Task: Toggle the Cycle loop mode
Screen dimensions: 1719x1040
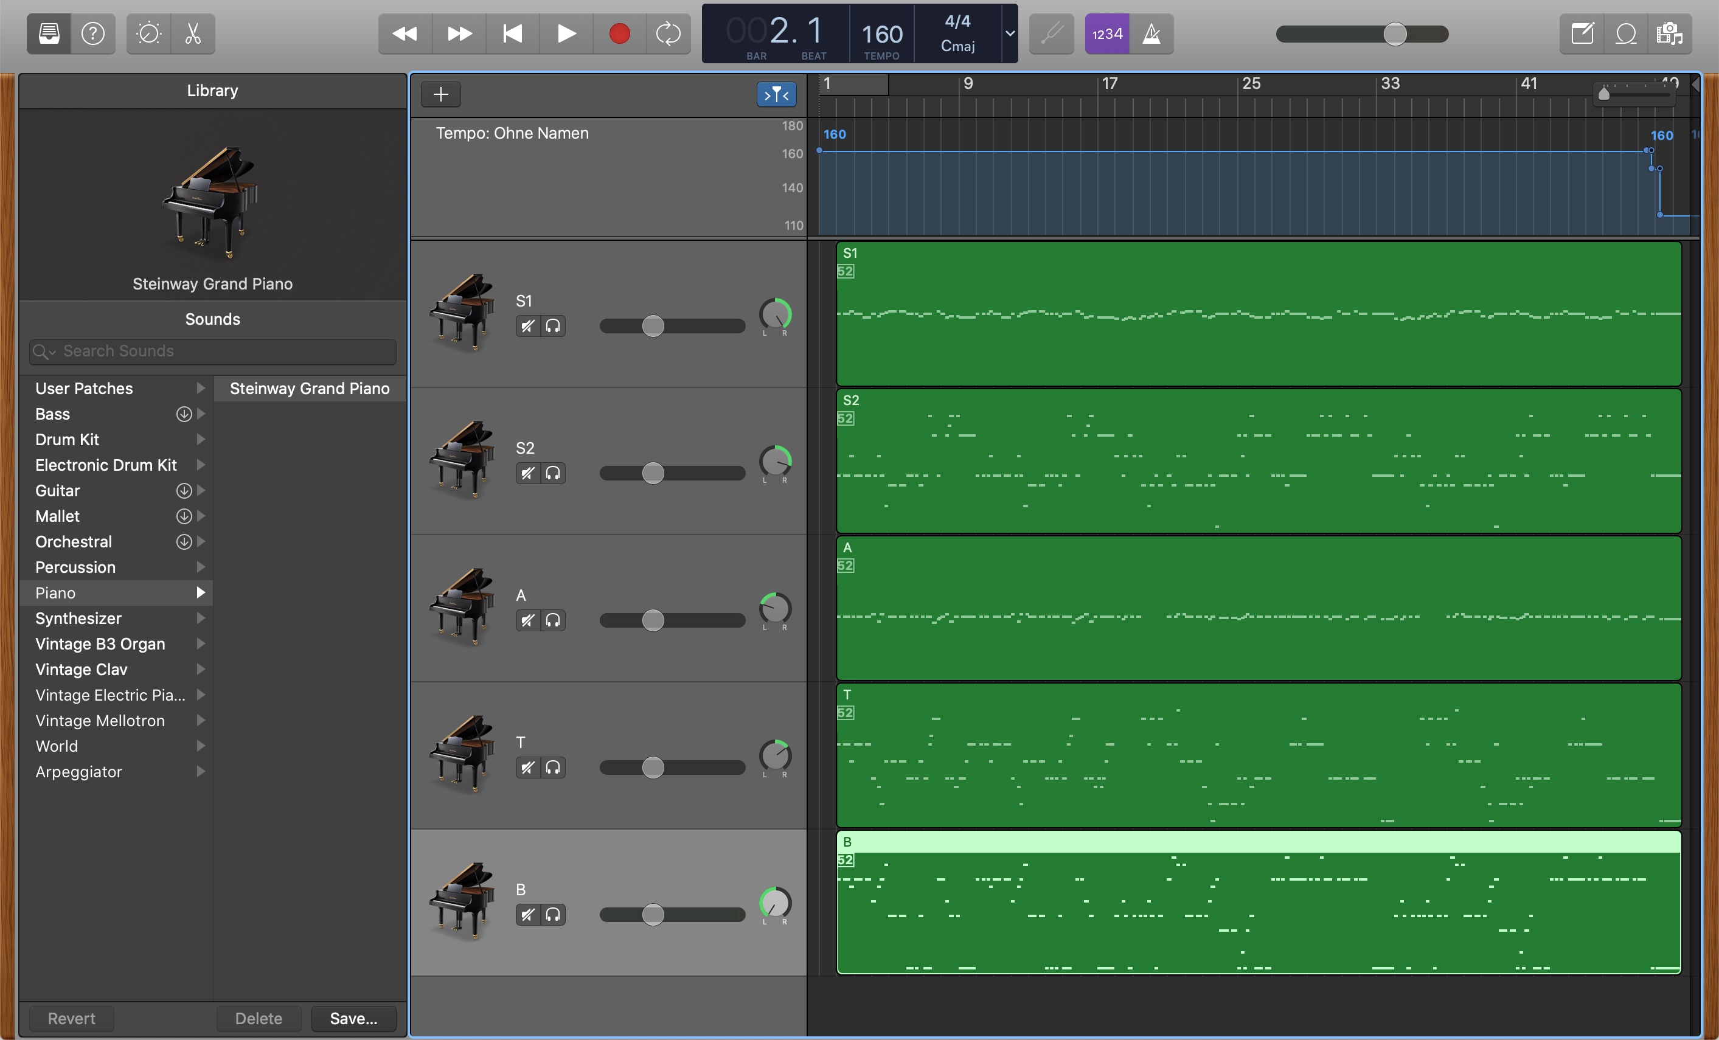Action: pos(668,33)
